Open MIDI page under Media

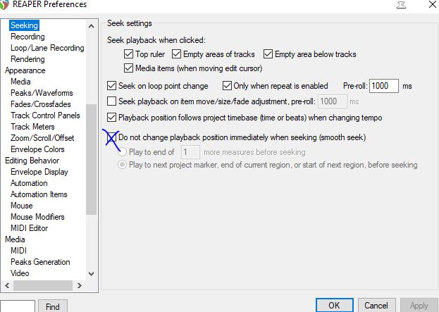(18, 251)
